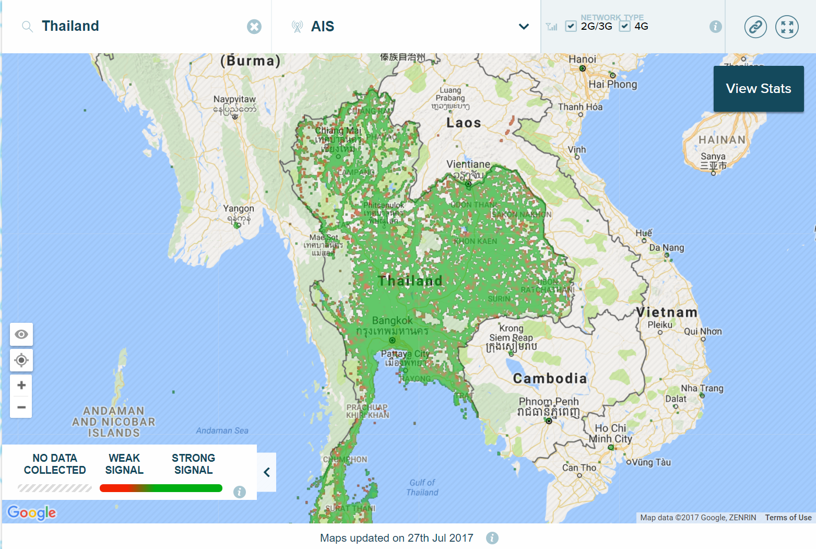The width and height of the screenshot is (816, 549).
Task: Zoom in the map with plus
Action: click(21, 386)
